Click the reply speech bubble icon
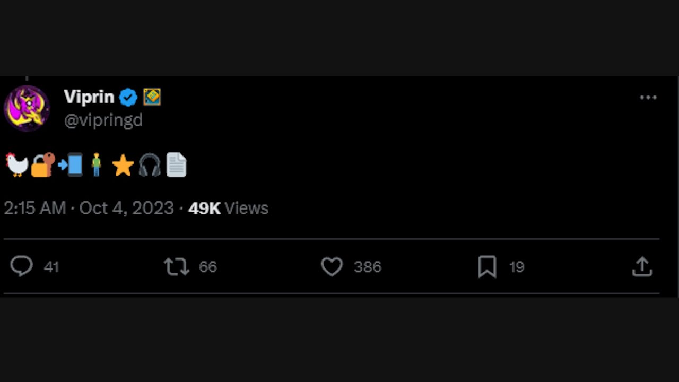This screenshot has width=679, height=382. pyautogui.click(x=22, y=266)
